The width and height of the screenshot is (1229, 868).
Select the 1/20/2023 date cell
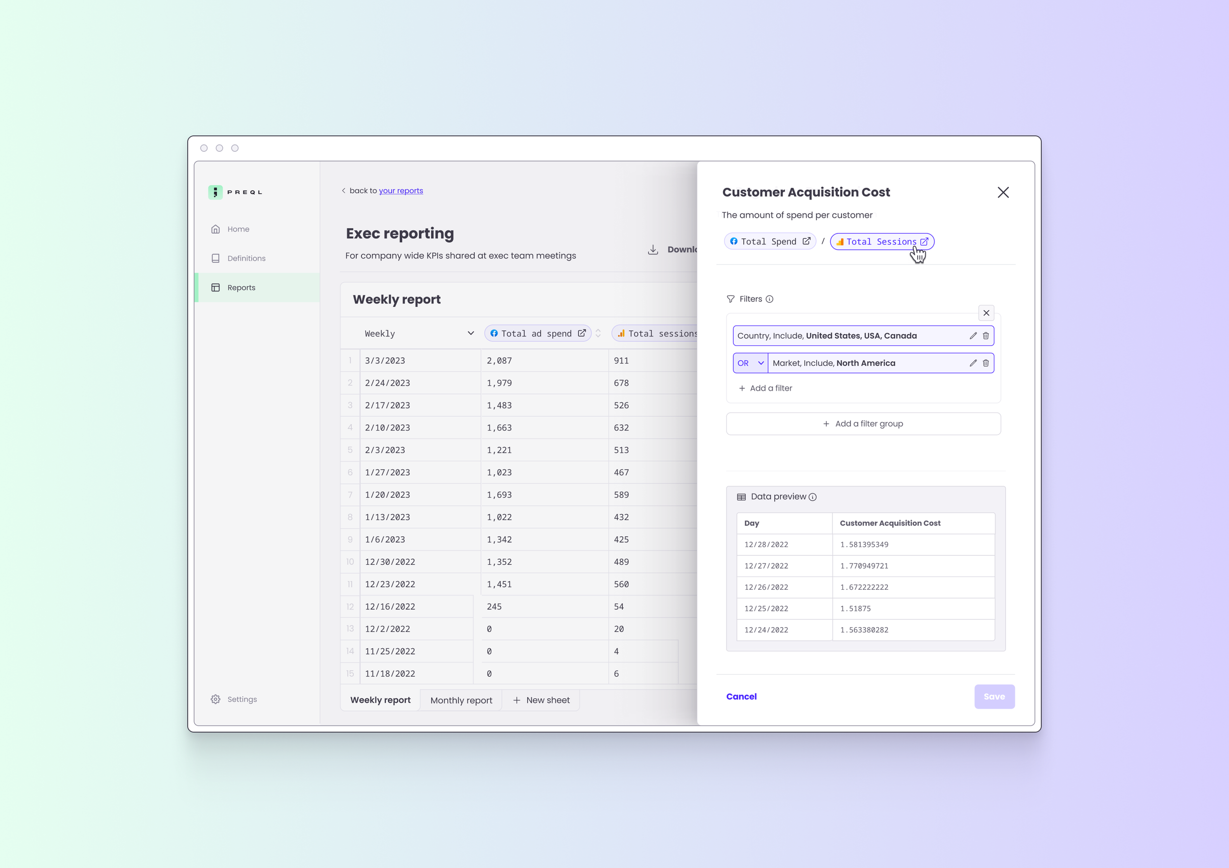tap(420, 494)
